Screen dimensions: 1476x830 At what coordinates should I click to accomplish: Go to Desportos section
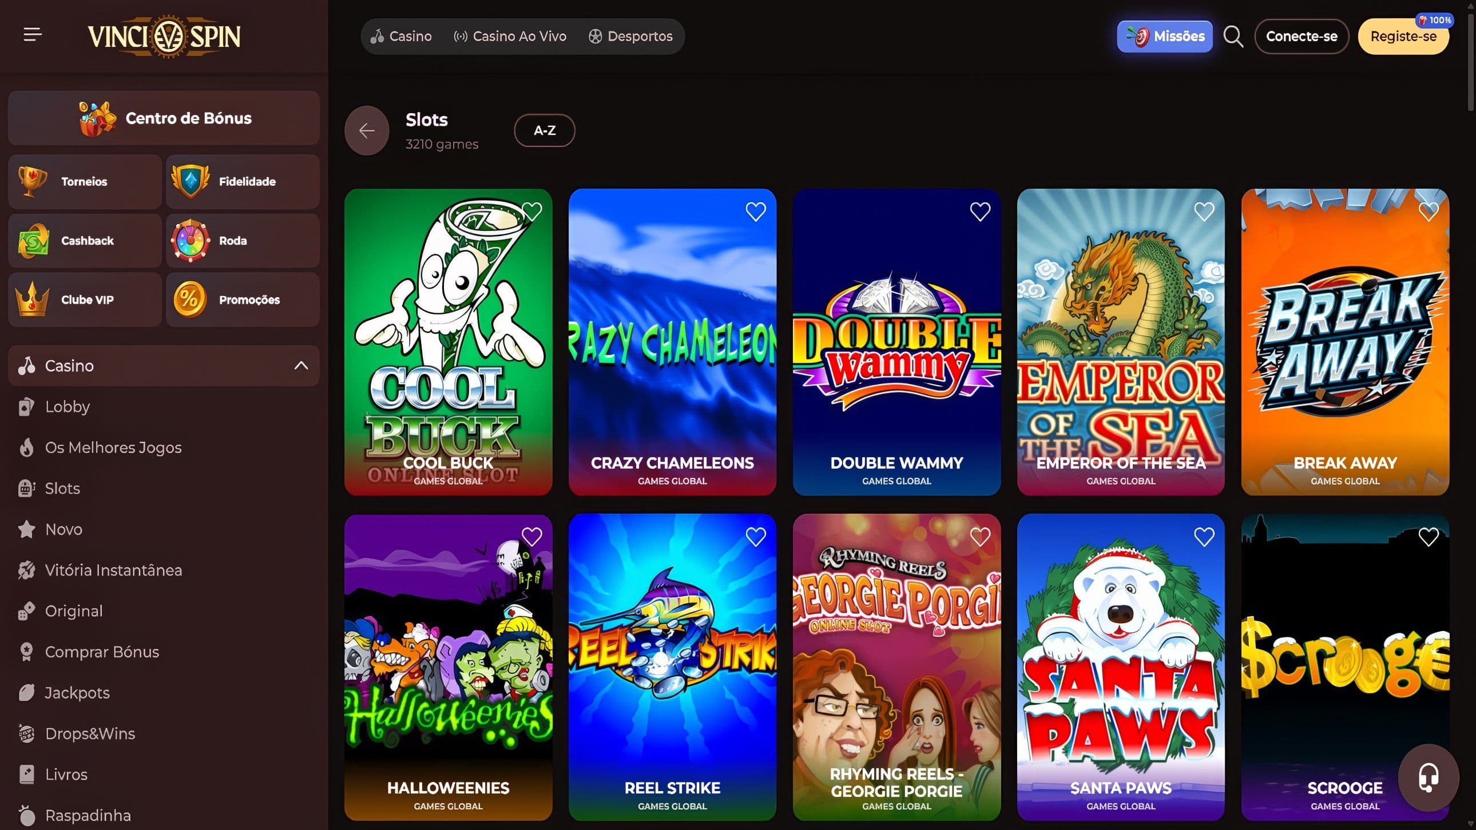[630, 37]
